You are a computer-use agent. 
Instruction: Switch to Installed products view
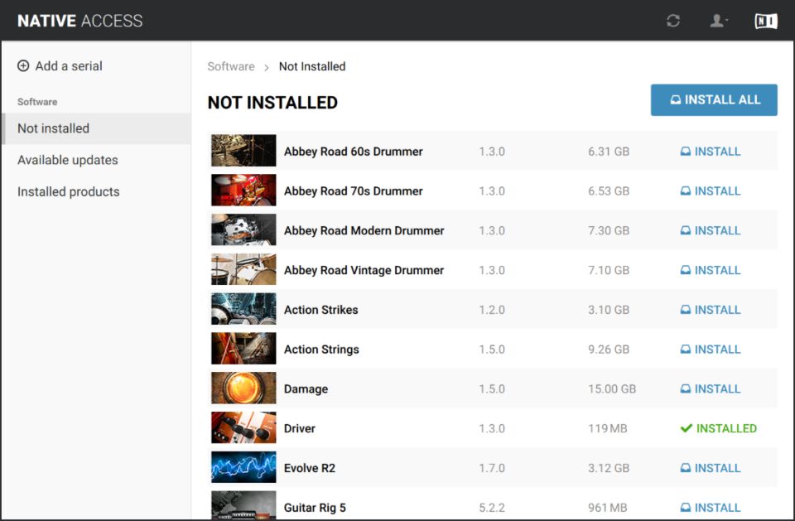tap(69, 191)
